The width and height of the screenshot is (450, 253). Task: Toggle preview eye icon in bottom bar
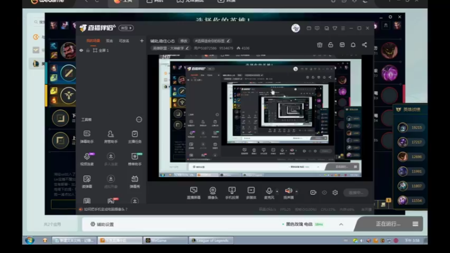pyautogui.click(x=325, y=192)
